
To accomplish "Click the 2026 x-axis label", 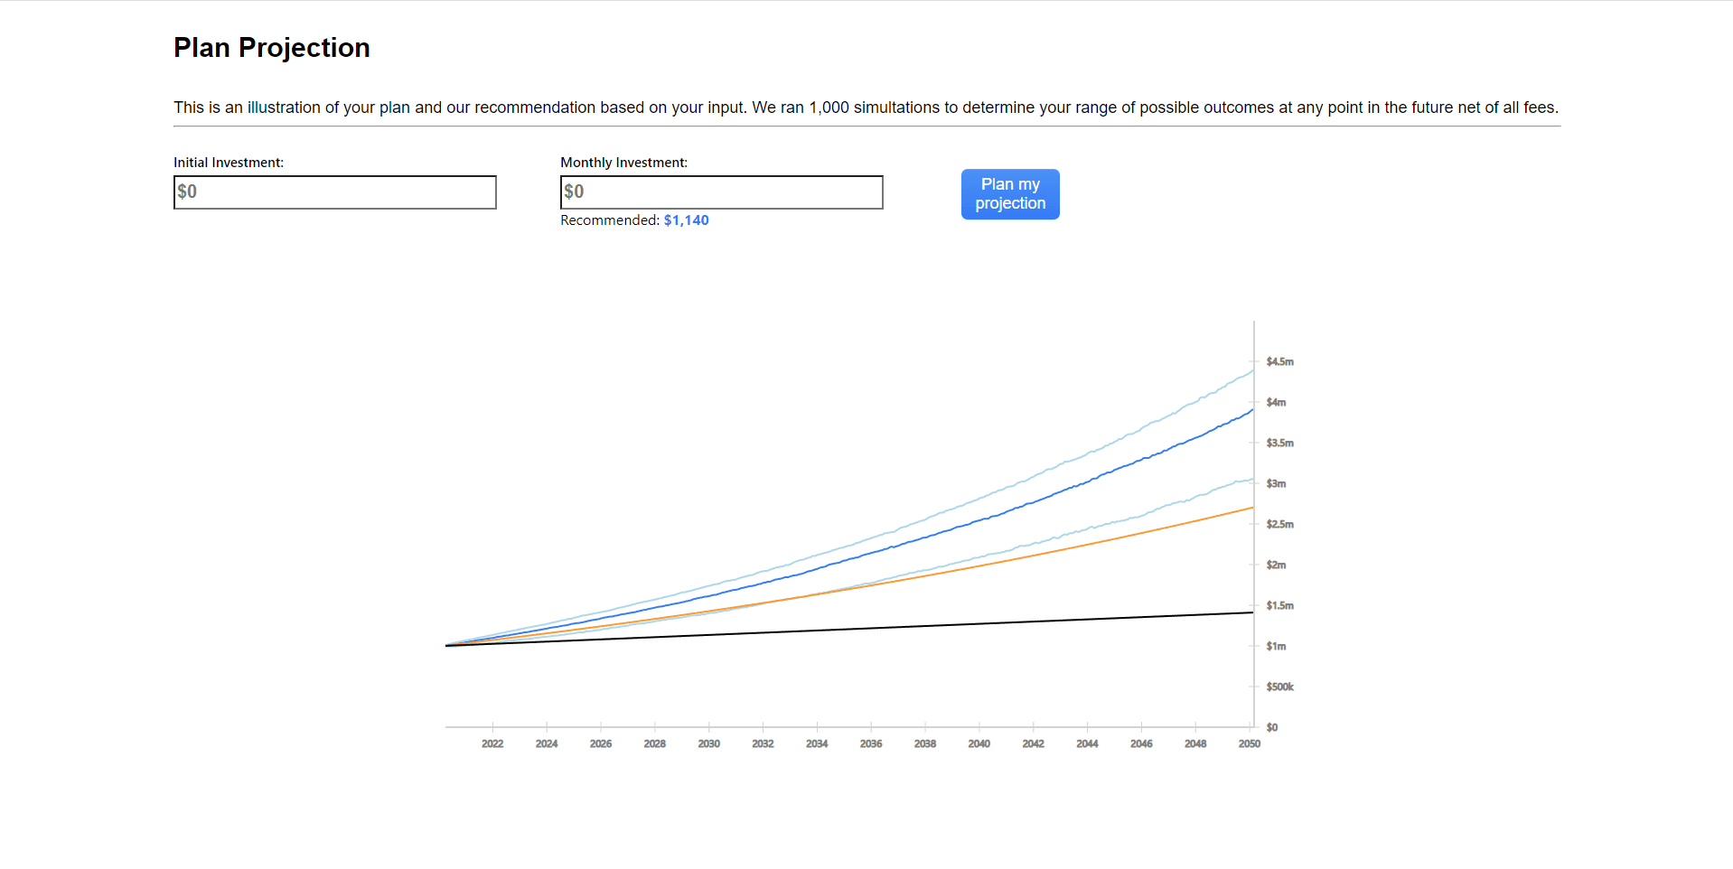I will tap(601, 743).
